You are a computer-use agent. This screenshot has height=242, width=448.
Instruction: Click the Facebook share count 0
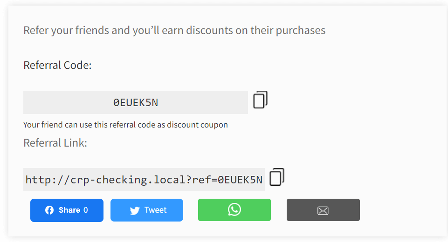(85, 210)
